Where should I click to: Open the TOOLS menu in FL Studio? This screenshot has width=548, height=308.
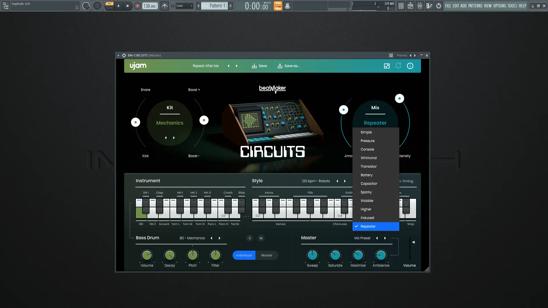click(512, 6)
